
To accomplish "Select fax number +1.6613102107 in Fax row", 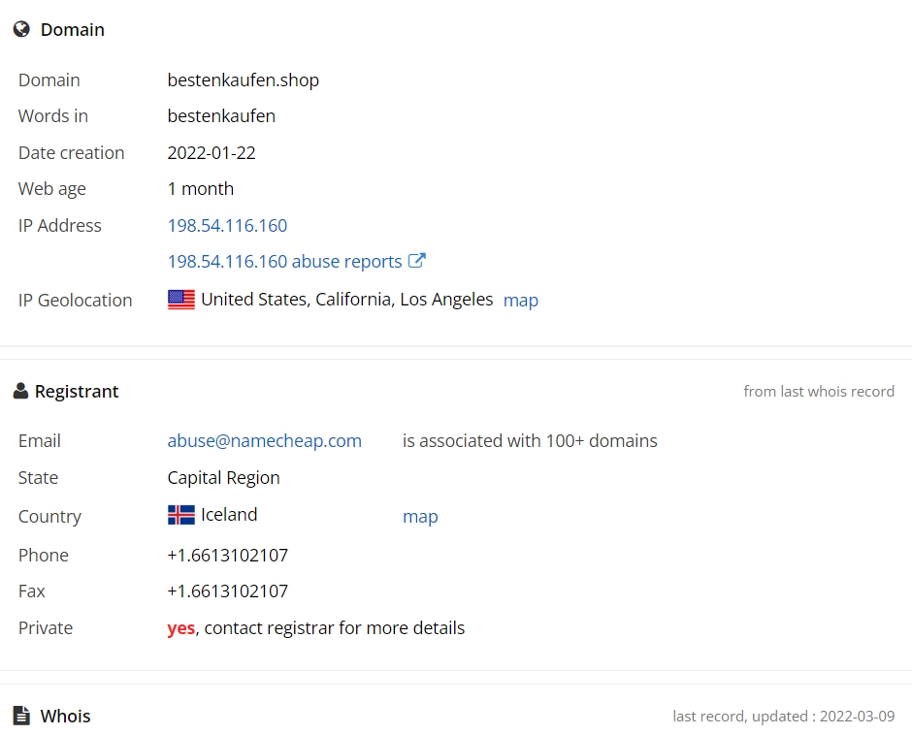I will (228, 591).
